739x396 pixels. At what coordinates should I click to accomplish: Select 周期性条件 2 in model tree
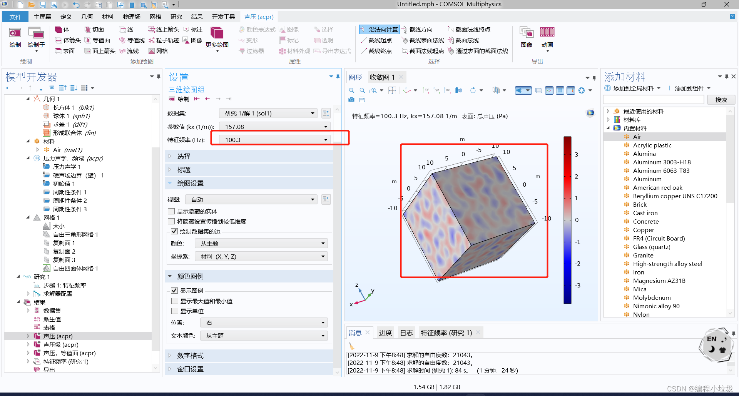coord(70,201)
